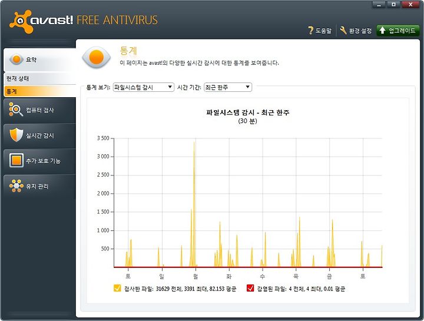Screen dimensions: 424x321
Task: Click the 환경 설정 link
Action: point(360,31)
